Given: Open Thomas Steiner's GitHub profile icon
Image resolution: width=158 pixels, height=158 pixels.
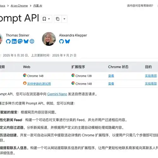Looking at the screenshot, I should pos(8,41).
